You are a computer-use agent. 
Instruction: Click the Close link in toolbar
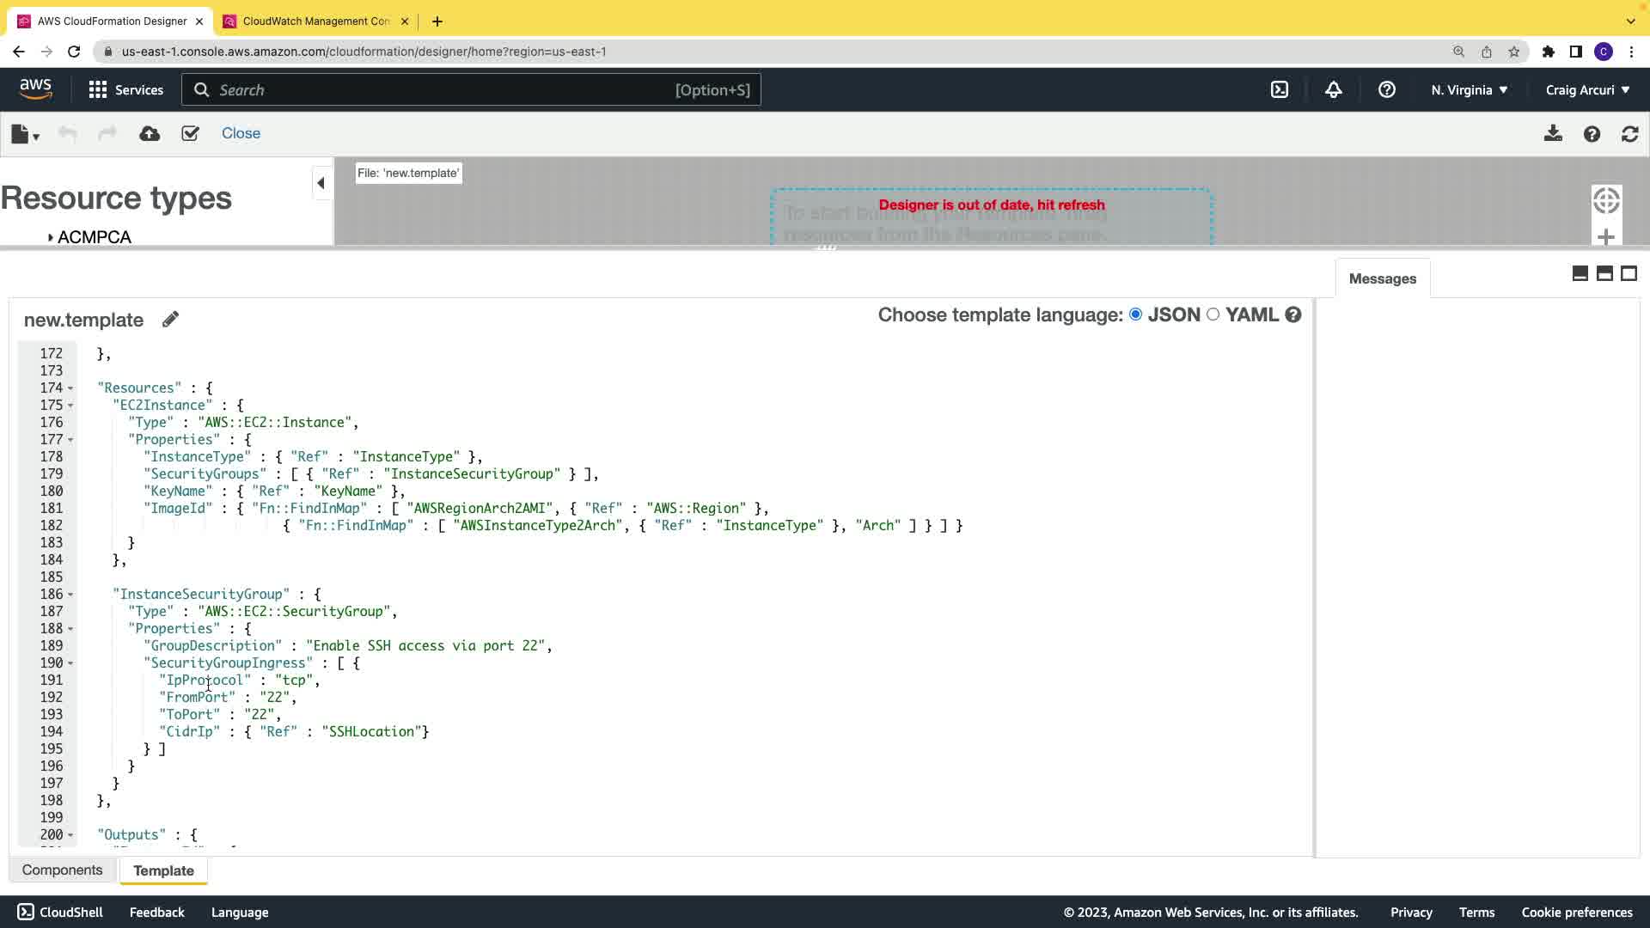click(x=241, y=134)
